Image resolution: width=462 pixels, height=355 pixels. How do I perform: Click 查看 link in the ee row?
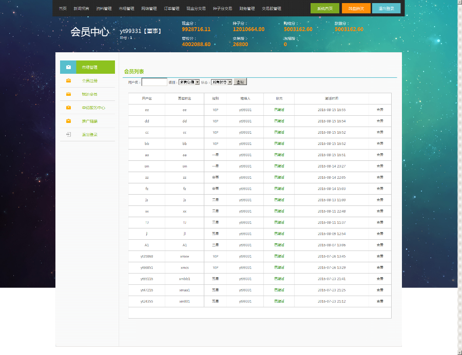(x=380, y=110)
